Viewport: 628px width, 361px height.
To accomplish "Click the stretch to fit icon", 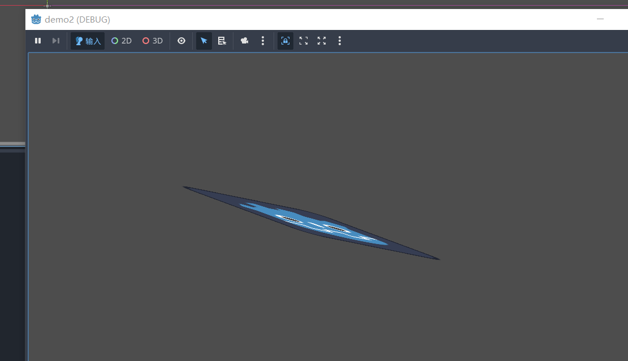I will click(322, 41).
